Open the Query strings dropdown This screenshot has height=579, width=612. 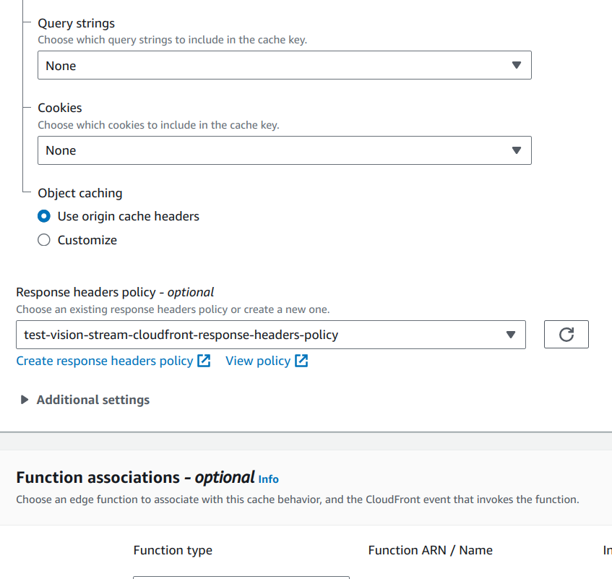(x=284, y=65)
